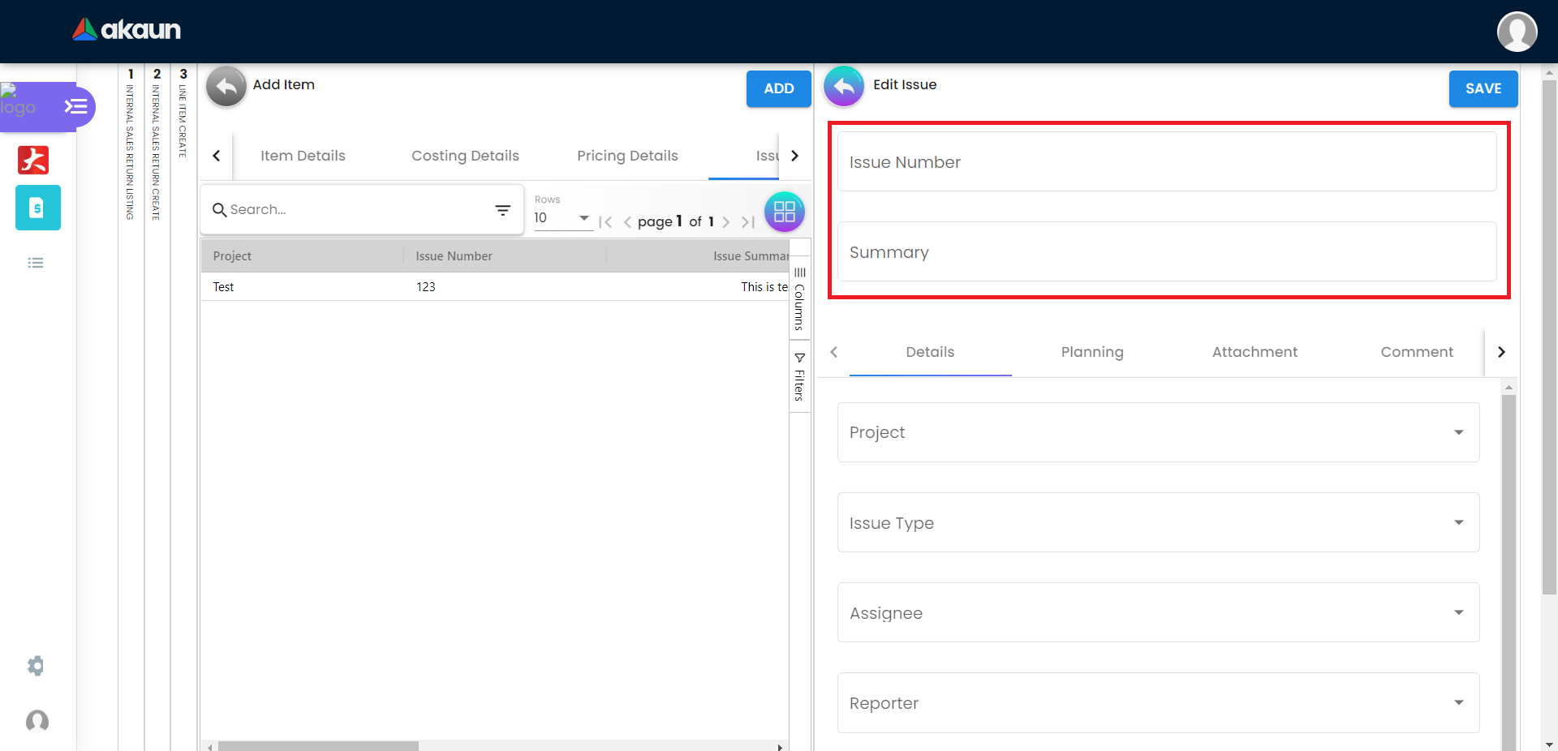Open the Columns side panel
1558x751 pixels.
tap(799, 298)
